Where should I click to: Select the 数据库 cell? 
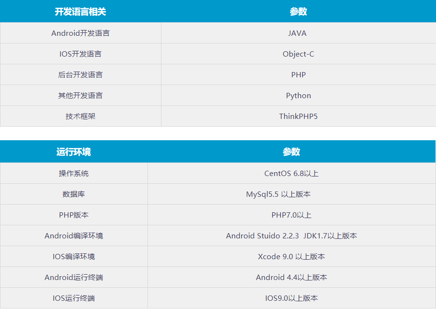[x=73, y=194]
